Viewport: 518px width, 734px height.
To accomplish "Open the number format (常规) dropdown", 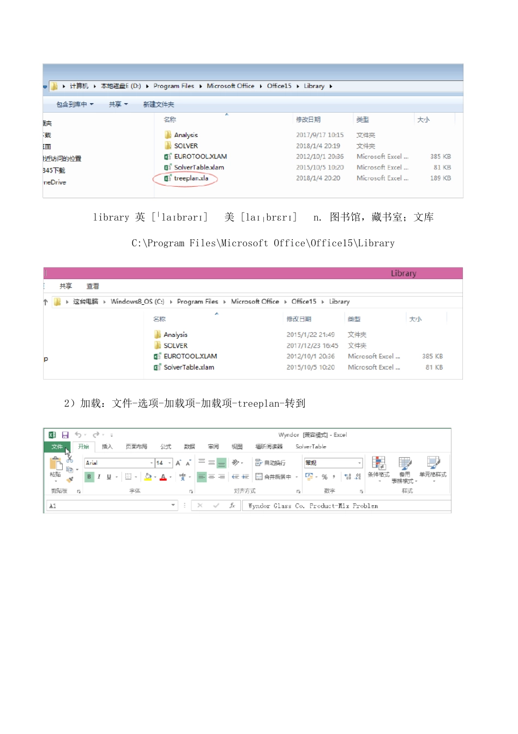I will [x=359, y=463].
